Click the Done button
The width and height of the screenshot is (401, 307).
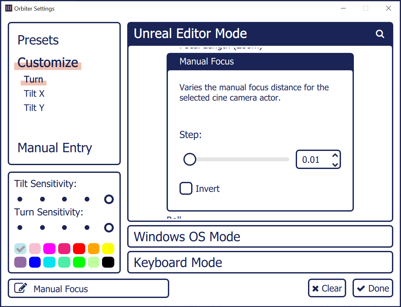coord(373,288)
